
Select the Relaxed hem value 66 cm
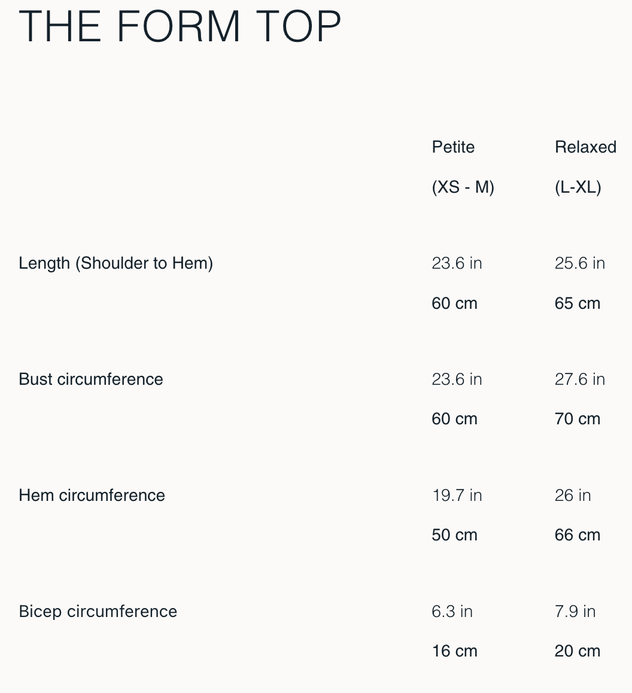pos(577,535)
